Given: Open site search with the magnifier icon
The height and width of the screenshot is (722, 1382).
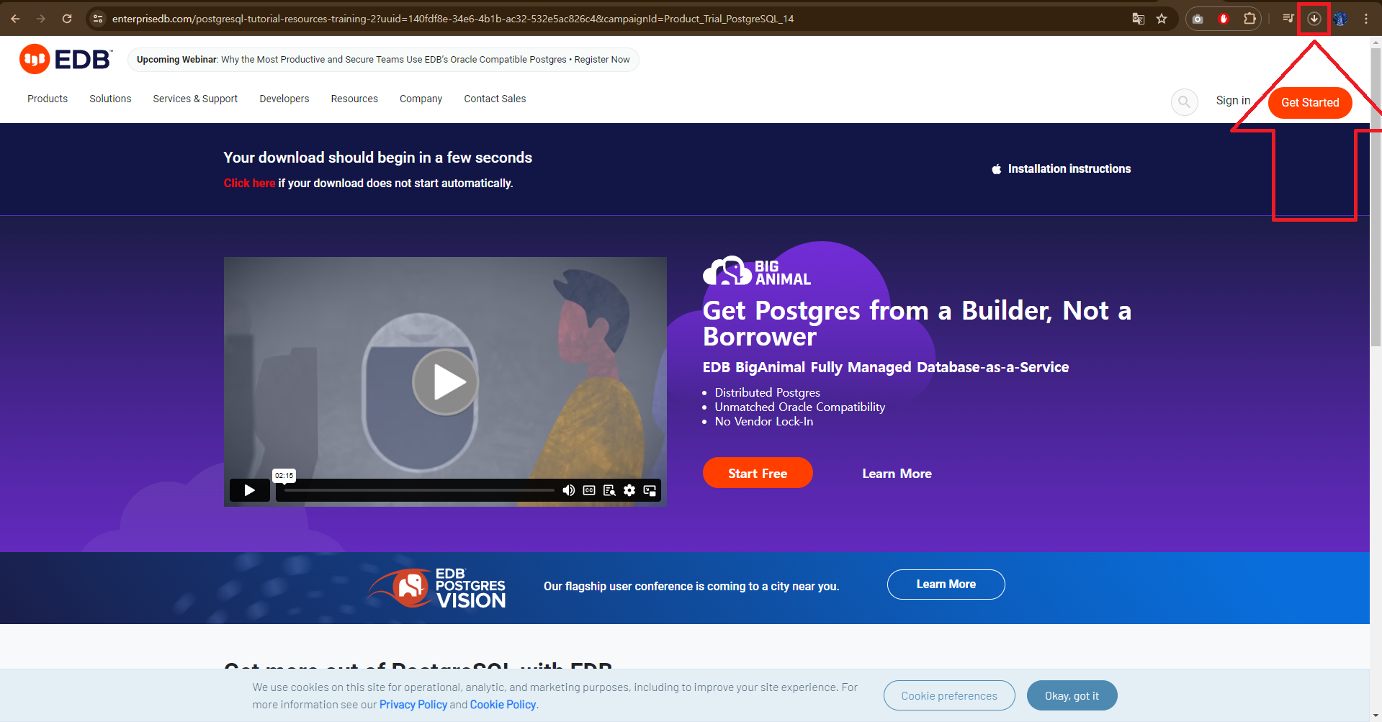Looking at the screenshot, I should (x=1184, y=101).
